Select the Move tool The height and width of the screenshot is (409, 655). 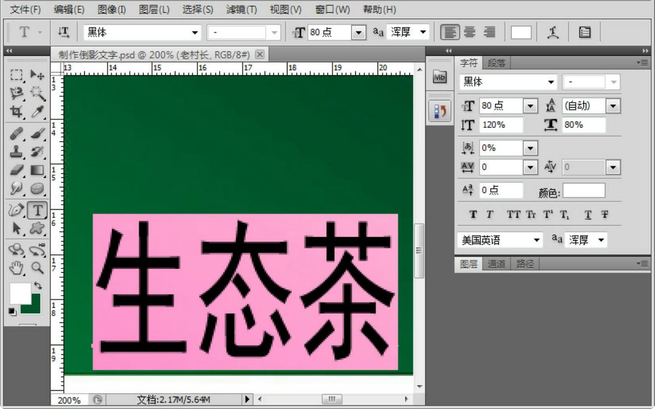[x=37, y=74]
